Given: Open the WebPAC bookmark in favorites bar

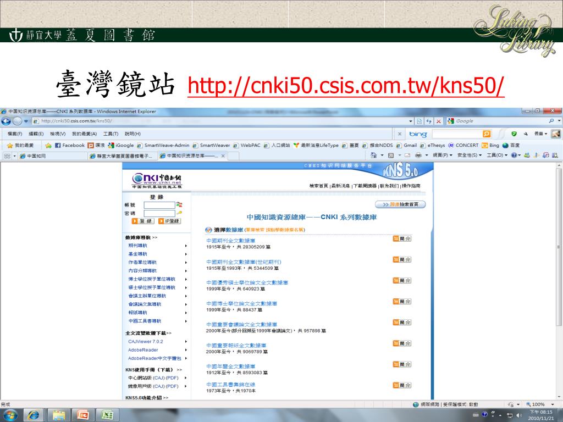Looking at the screenshot, I should pos(247,145).
